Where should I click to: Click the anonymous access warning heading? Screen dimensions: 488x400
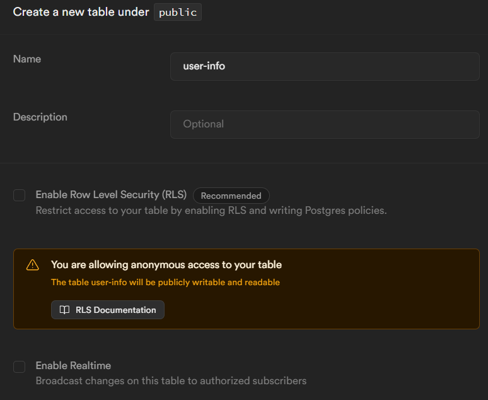tap(166, 265)
